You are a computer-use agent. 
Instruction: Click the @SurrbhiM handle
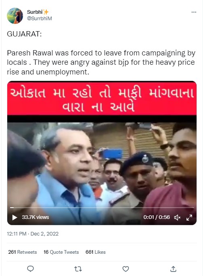click(39, 19)
